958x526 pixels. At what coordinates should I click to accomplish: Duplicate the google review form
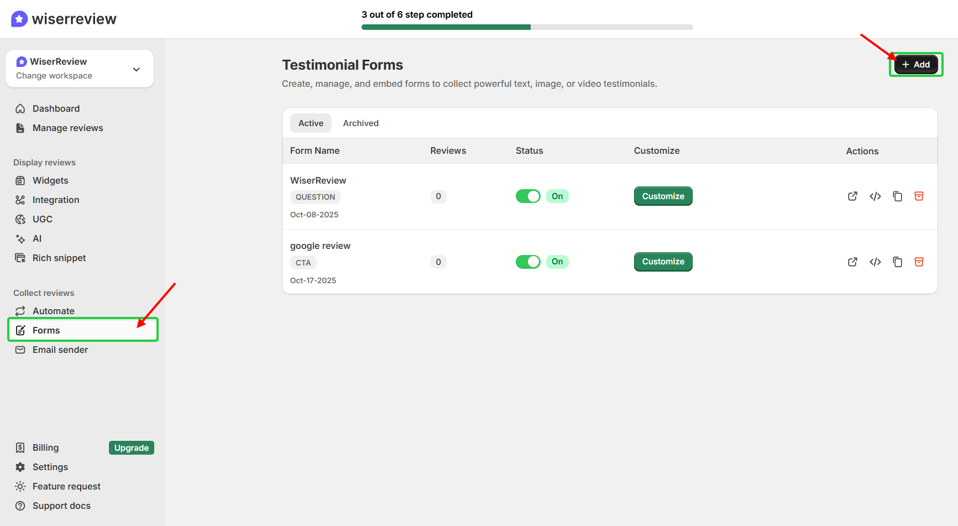[897, 262]
